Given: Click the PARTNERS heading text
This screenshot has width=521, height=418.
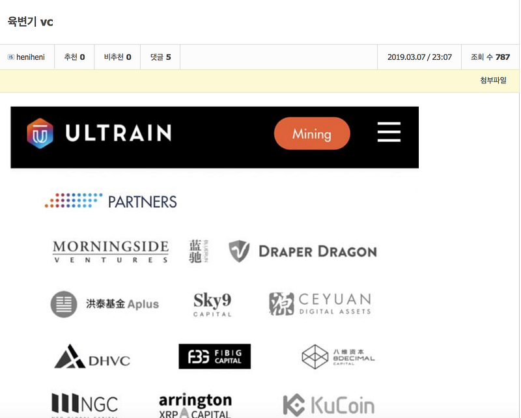Looking at the screenshot, I should pyautogui.click(x=143, y=202).
